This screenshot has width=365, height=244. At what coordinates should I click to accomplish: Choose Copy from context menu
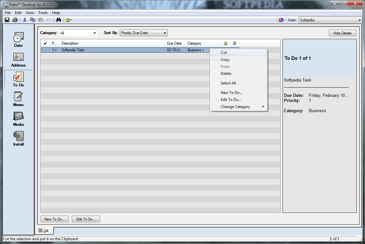tap(238, 60)
